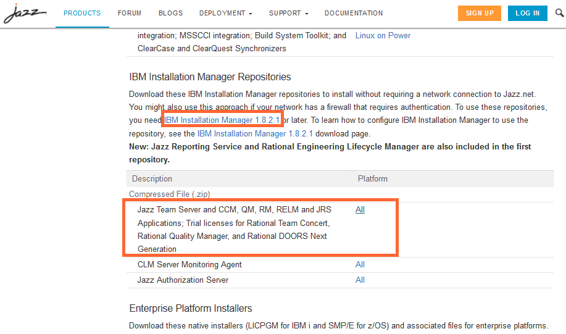Open the Blogs section
Image resolution: width=566 pixels, height=334 pixels.
point(171,13)
